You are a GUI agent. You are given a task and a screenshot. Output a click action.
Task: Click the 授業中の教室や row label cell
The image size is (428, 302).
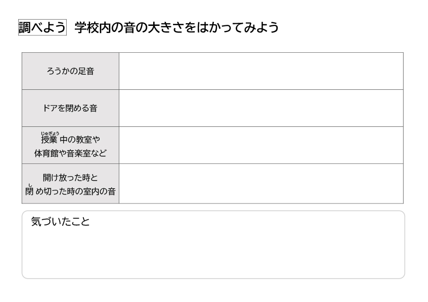tap(70, 145)
